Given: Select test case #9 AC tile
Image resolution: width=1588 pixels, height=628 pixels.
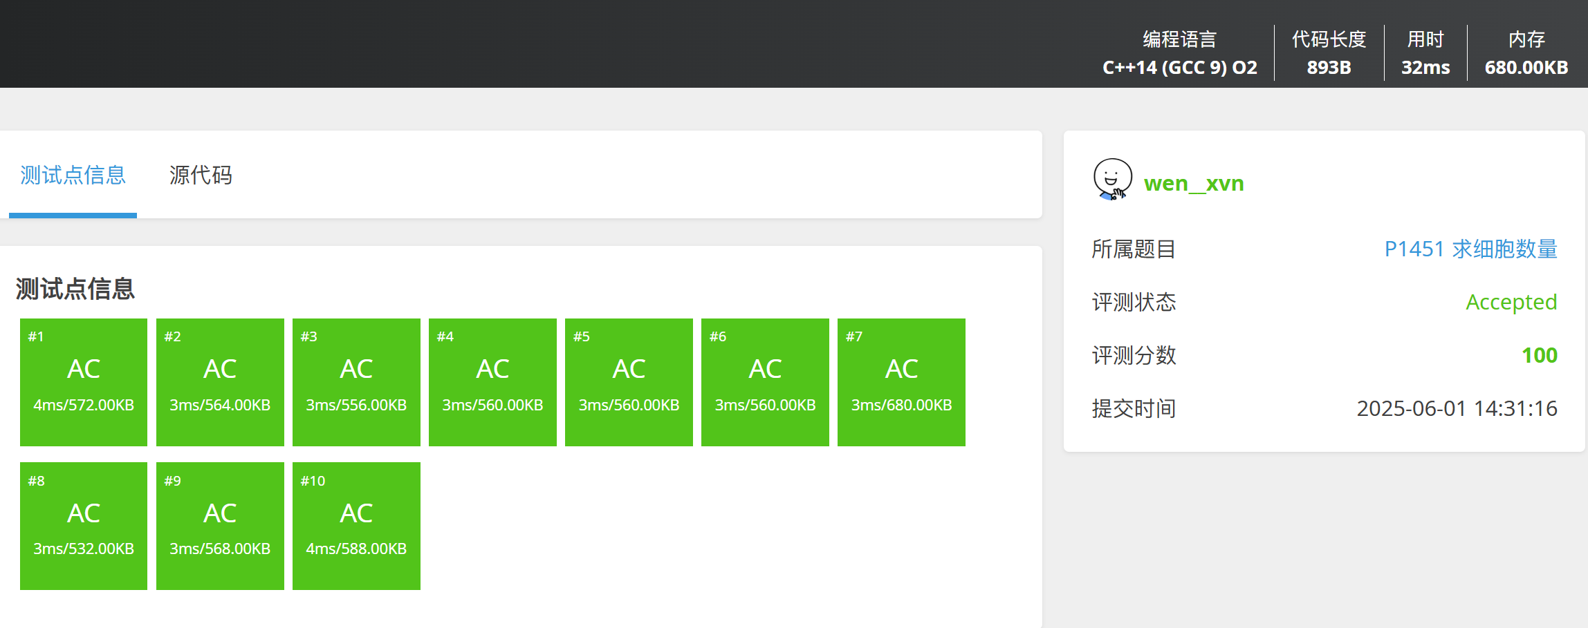Looking at the screenshot, I should (220, 526).
